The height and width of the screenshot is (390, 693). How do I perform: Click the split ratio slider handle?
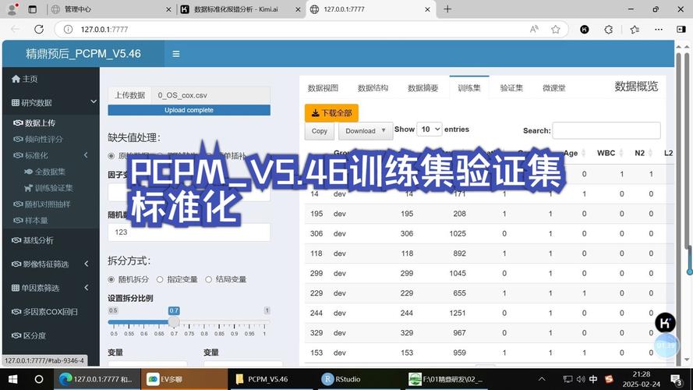(x=174, y=322)
